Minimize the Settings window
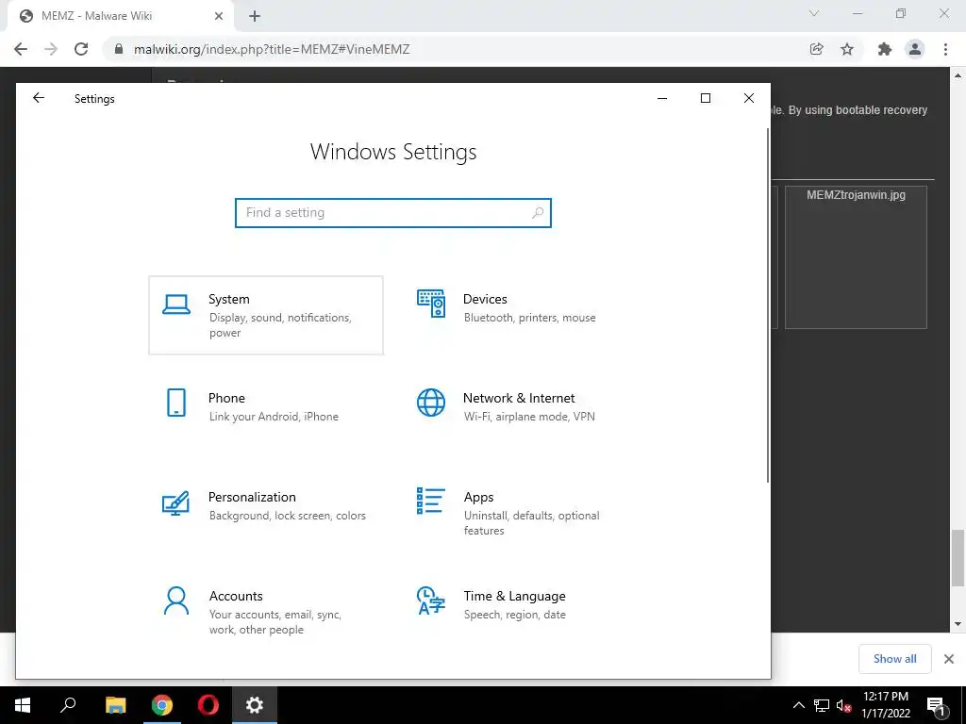Viewport: 966px width, 724px height. pyautogui.click(x=662, y=98)
